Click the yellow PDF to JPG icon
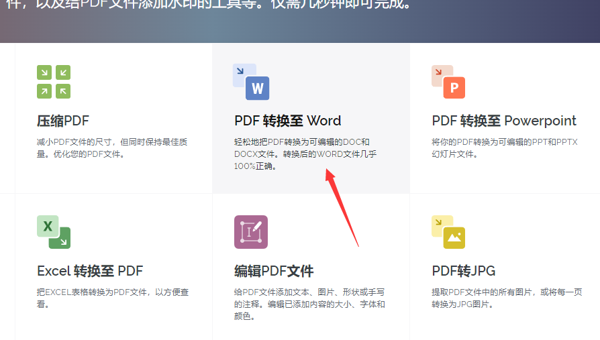The image size is (600, 340). (448, 232)
